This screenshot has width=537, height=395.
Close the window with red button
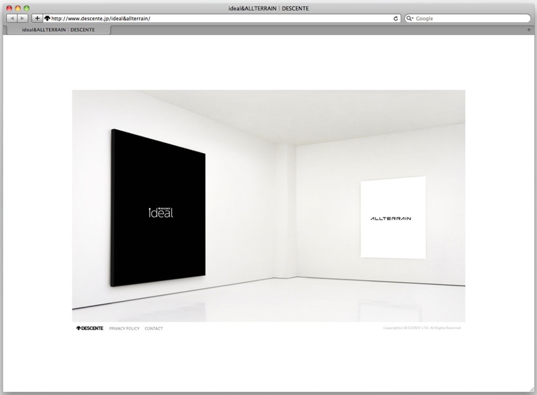9,8
